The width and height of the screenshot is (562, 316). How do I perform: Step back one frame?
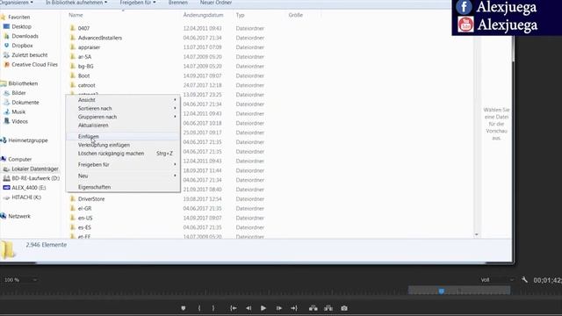click(x=249, y=308)
